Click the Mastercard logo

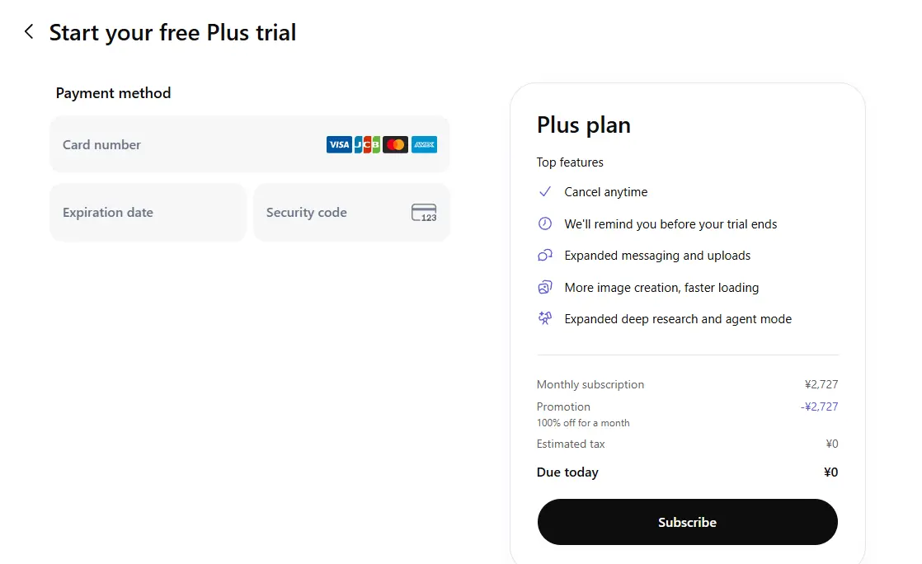[x=395, y=144]
